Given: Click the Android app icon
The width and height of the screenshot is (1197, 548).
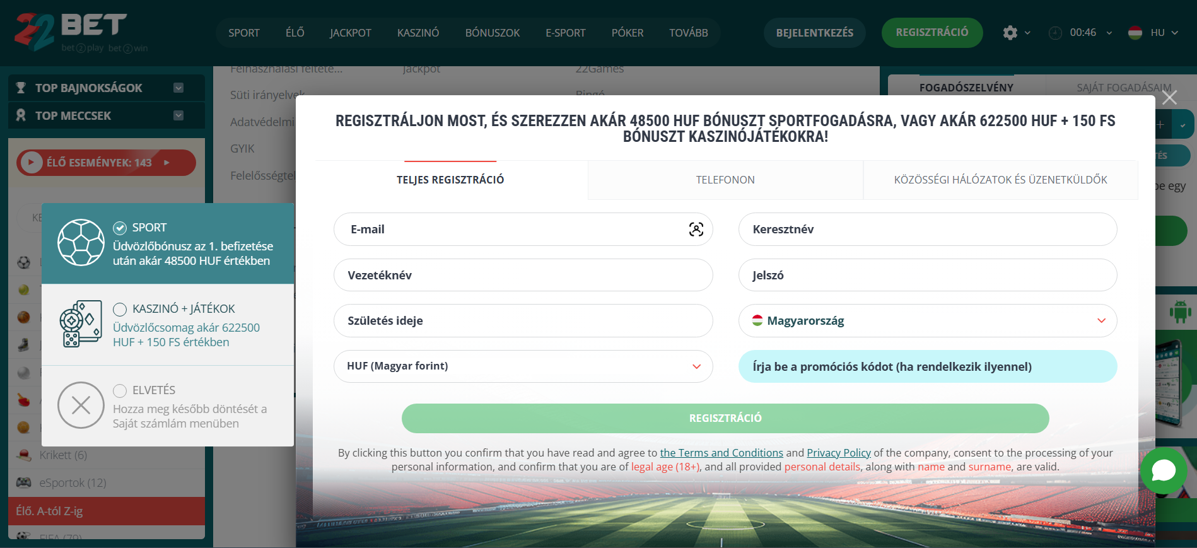Looking at the screenshot, I should pos(1180,312).
